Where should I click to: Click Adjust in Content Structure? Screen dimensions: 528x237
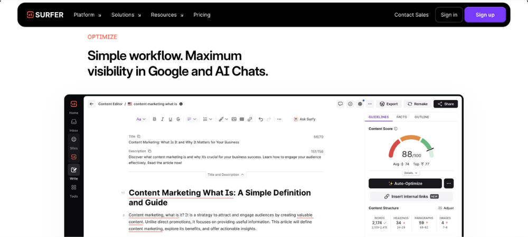click(x=446, y=208)
